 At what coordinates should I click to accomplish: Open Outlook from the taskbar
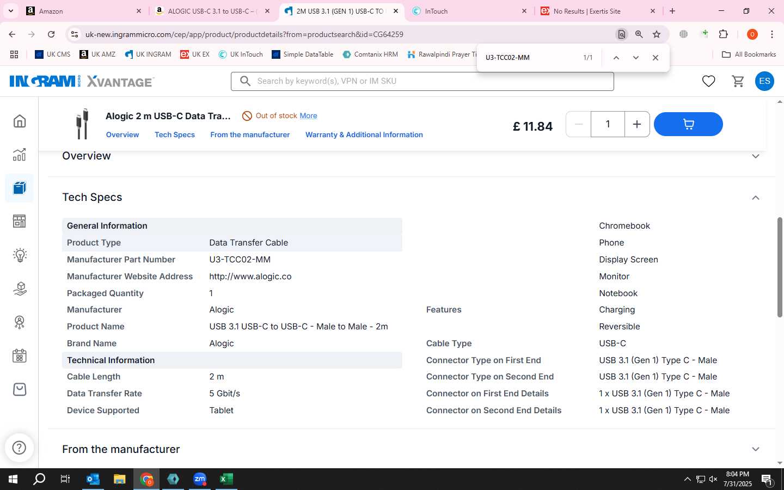click(x=93, y=479)
